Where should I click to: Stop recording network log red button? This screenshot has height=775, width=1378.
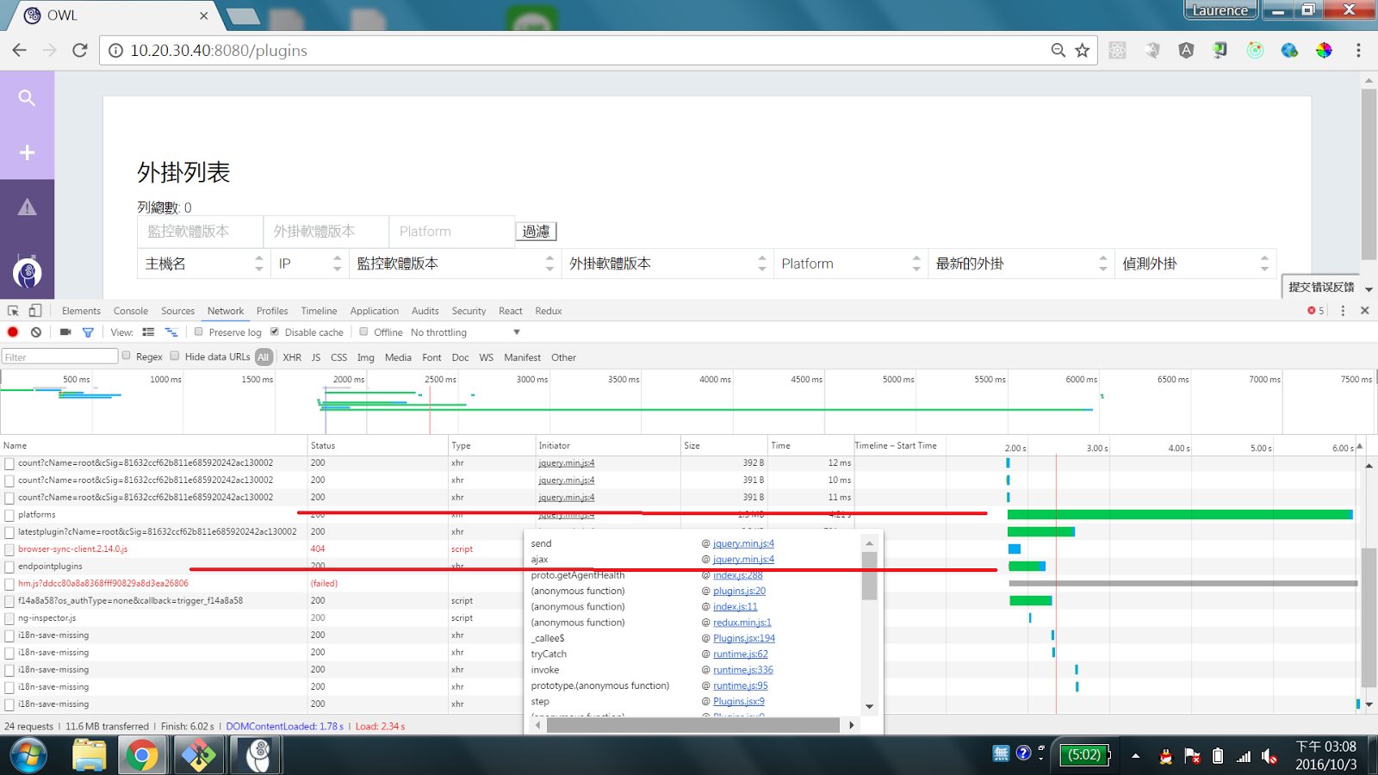pos(13,332)
